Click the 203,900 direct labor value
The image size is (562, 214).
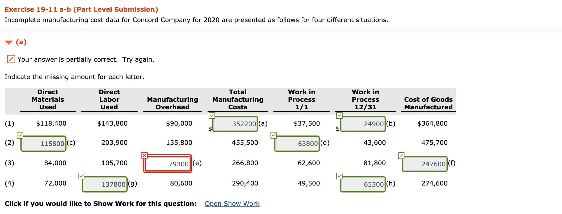115,142
